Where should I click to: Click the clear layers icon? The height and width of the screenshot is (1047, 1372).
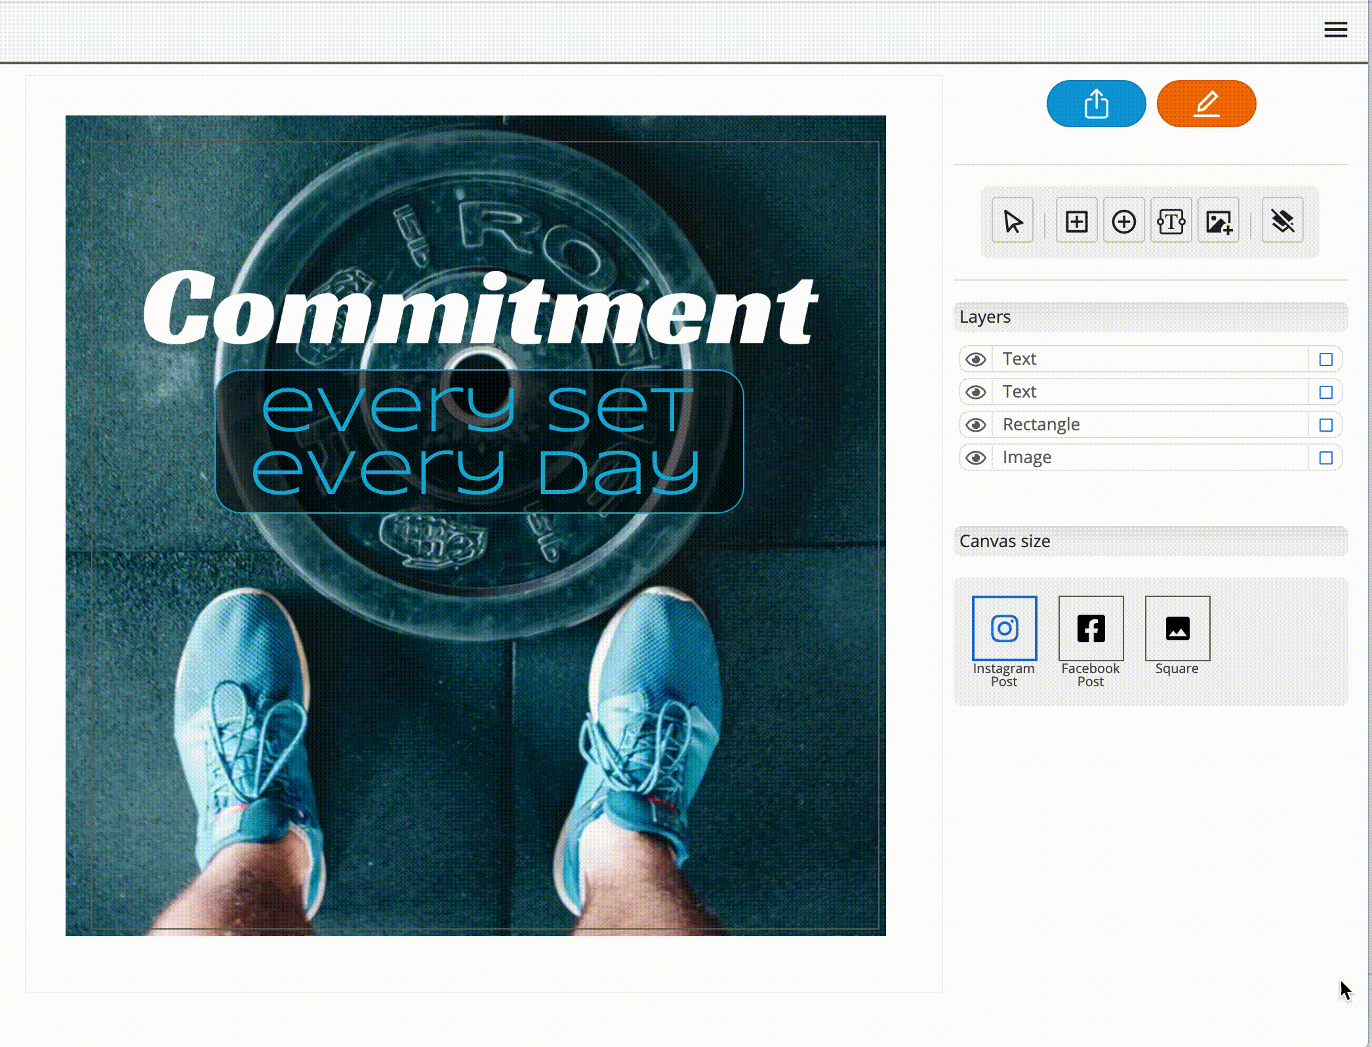click(1282, 221)
